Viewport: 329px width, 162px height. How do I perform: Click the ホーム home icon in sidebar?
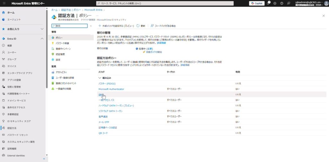(3, 13)
